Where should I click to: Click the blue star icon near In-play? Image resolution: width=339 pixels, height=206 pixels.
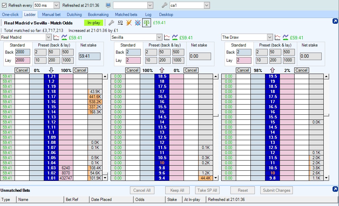[137, 23]
